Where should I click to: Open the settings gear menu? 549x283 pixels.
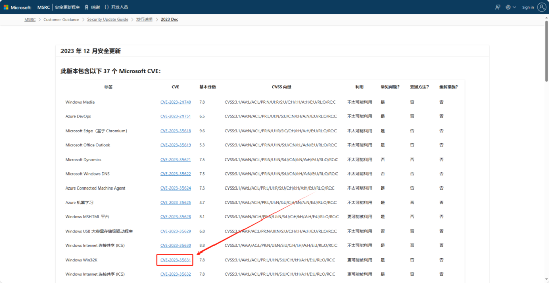pyautogui.click(x=508, y=7)
